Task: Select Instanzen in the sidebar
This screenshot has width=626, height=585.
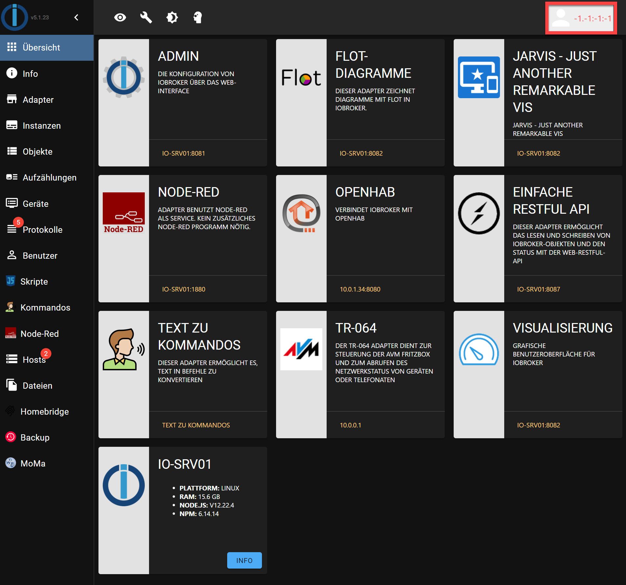Action: [x=47, y=125]
